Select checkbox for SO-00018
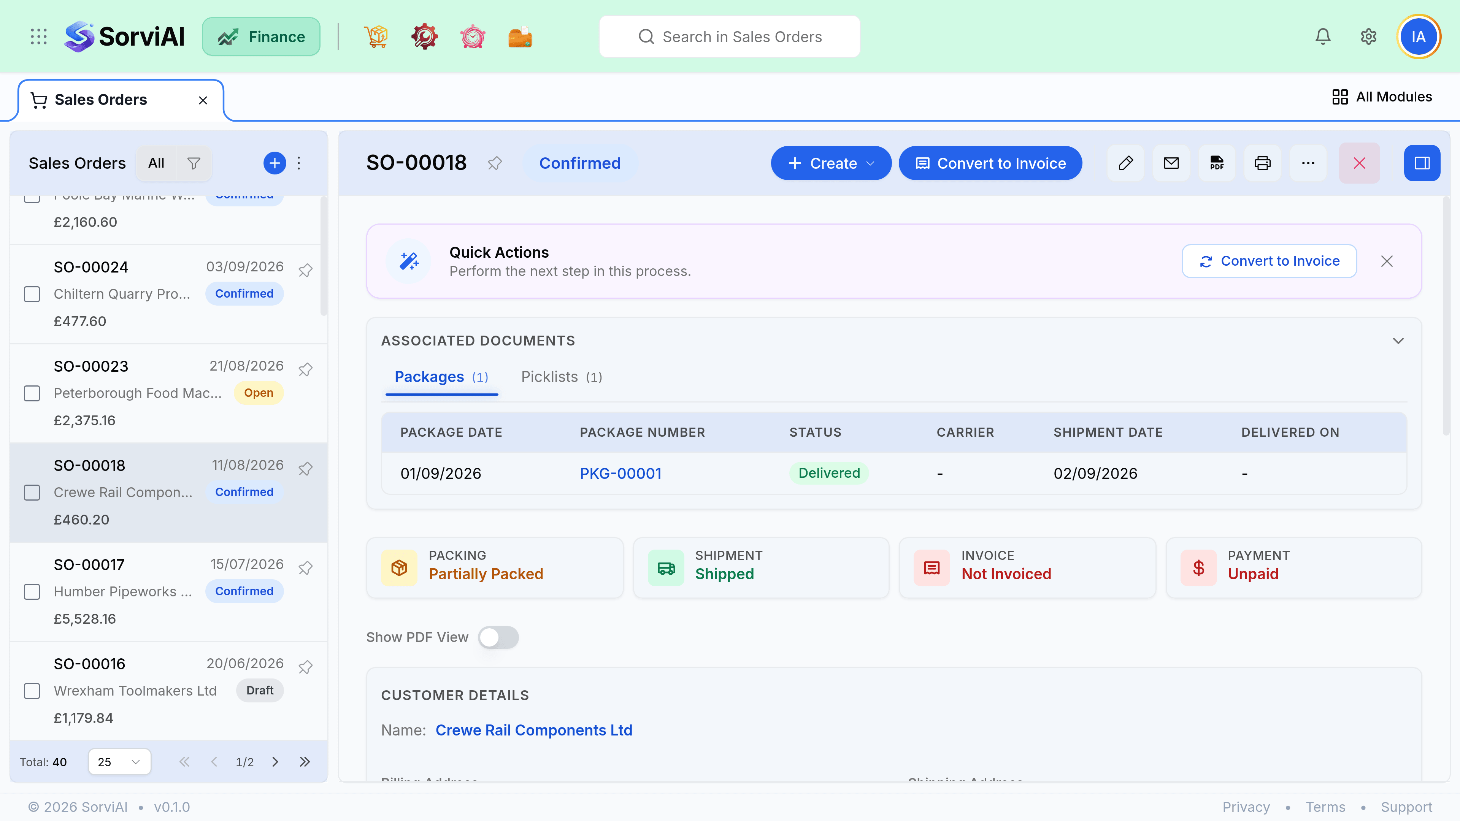This screenshot has height=821, width=1460. click(32, 492)
